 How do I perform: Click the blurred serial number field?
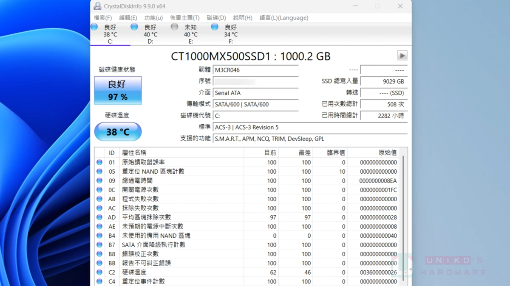pyautogui.click(x=256, y=81)
